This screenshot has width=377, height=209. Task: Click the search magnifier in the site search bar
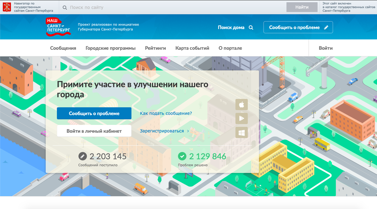tap(65, 7)
